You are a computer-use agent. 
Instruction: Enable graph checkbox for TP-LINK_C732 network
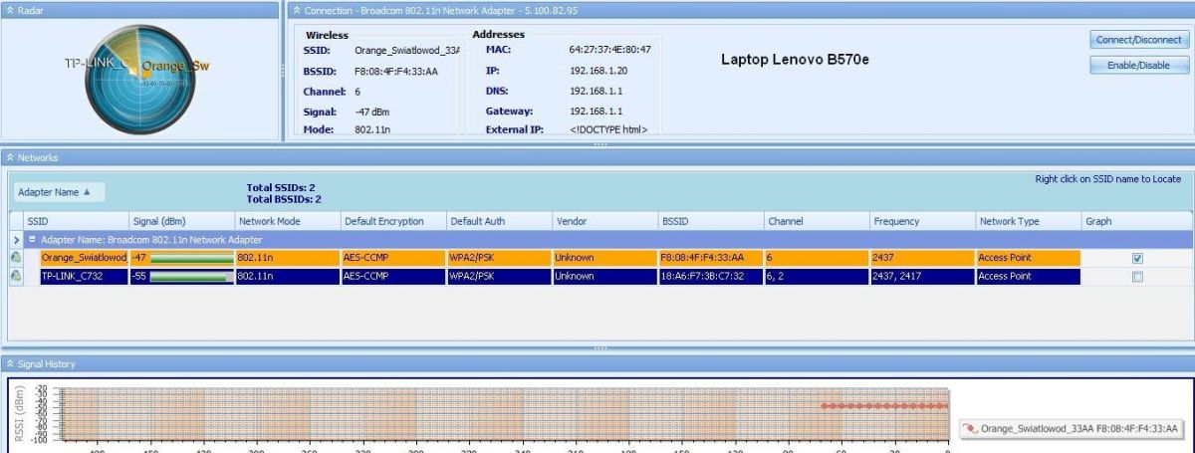(x=1137, y=276)
